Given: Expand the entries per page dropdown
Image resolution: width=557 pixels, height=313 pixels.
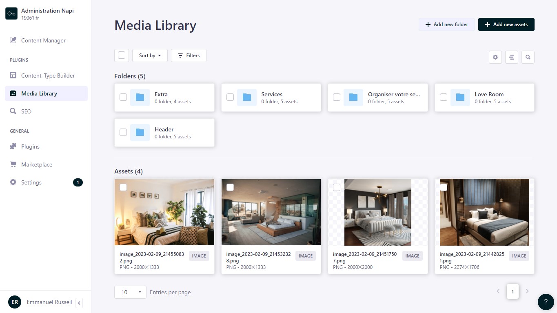Looking at the screenshot, I should coord(130,292).
